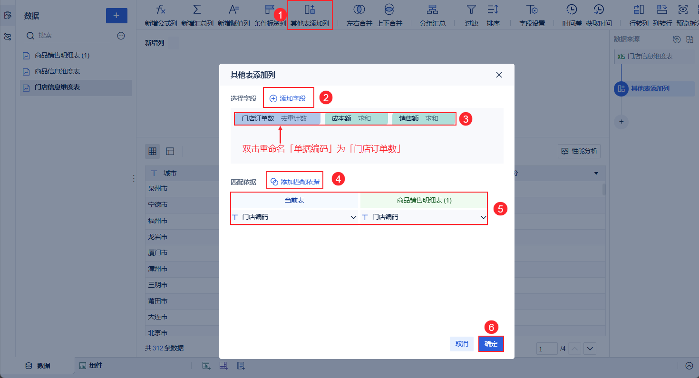
Task: Add a new step with the plus node
Action: coord(621,122)
